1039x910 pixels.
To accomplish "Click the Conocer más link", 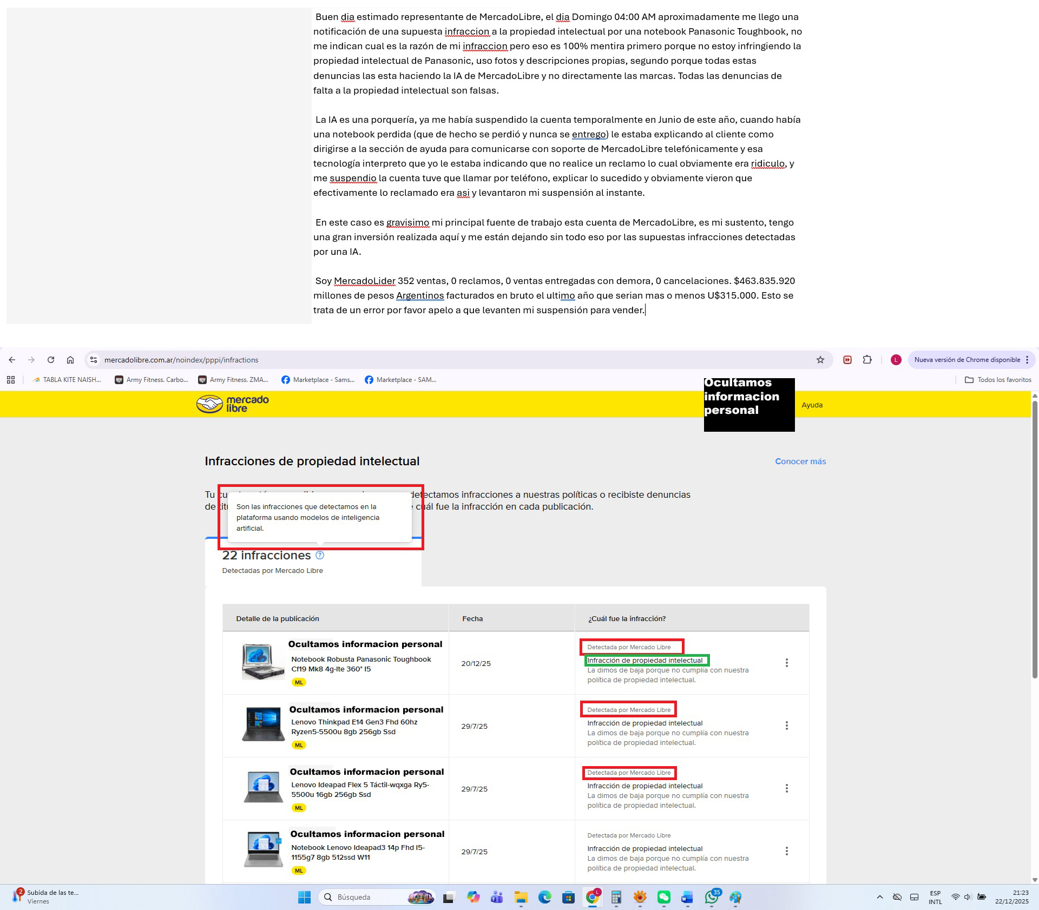I will point(800,461).
